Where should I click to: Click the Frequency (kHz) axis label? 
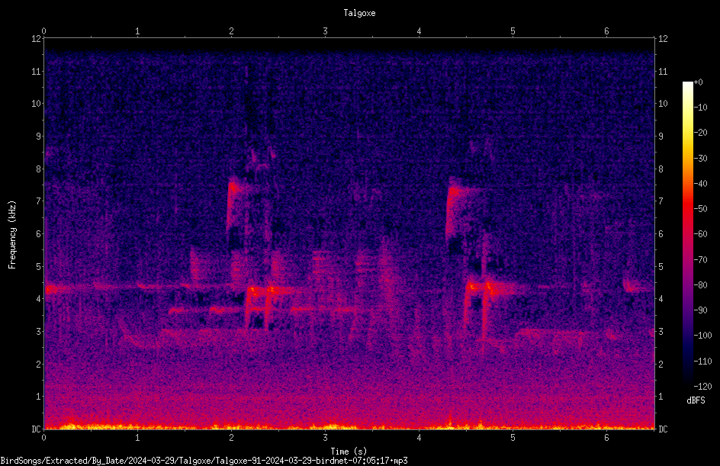12,235
